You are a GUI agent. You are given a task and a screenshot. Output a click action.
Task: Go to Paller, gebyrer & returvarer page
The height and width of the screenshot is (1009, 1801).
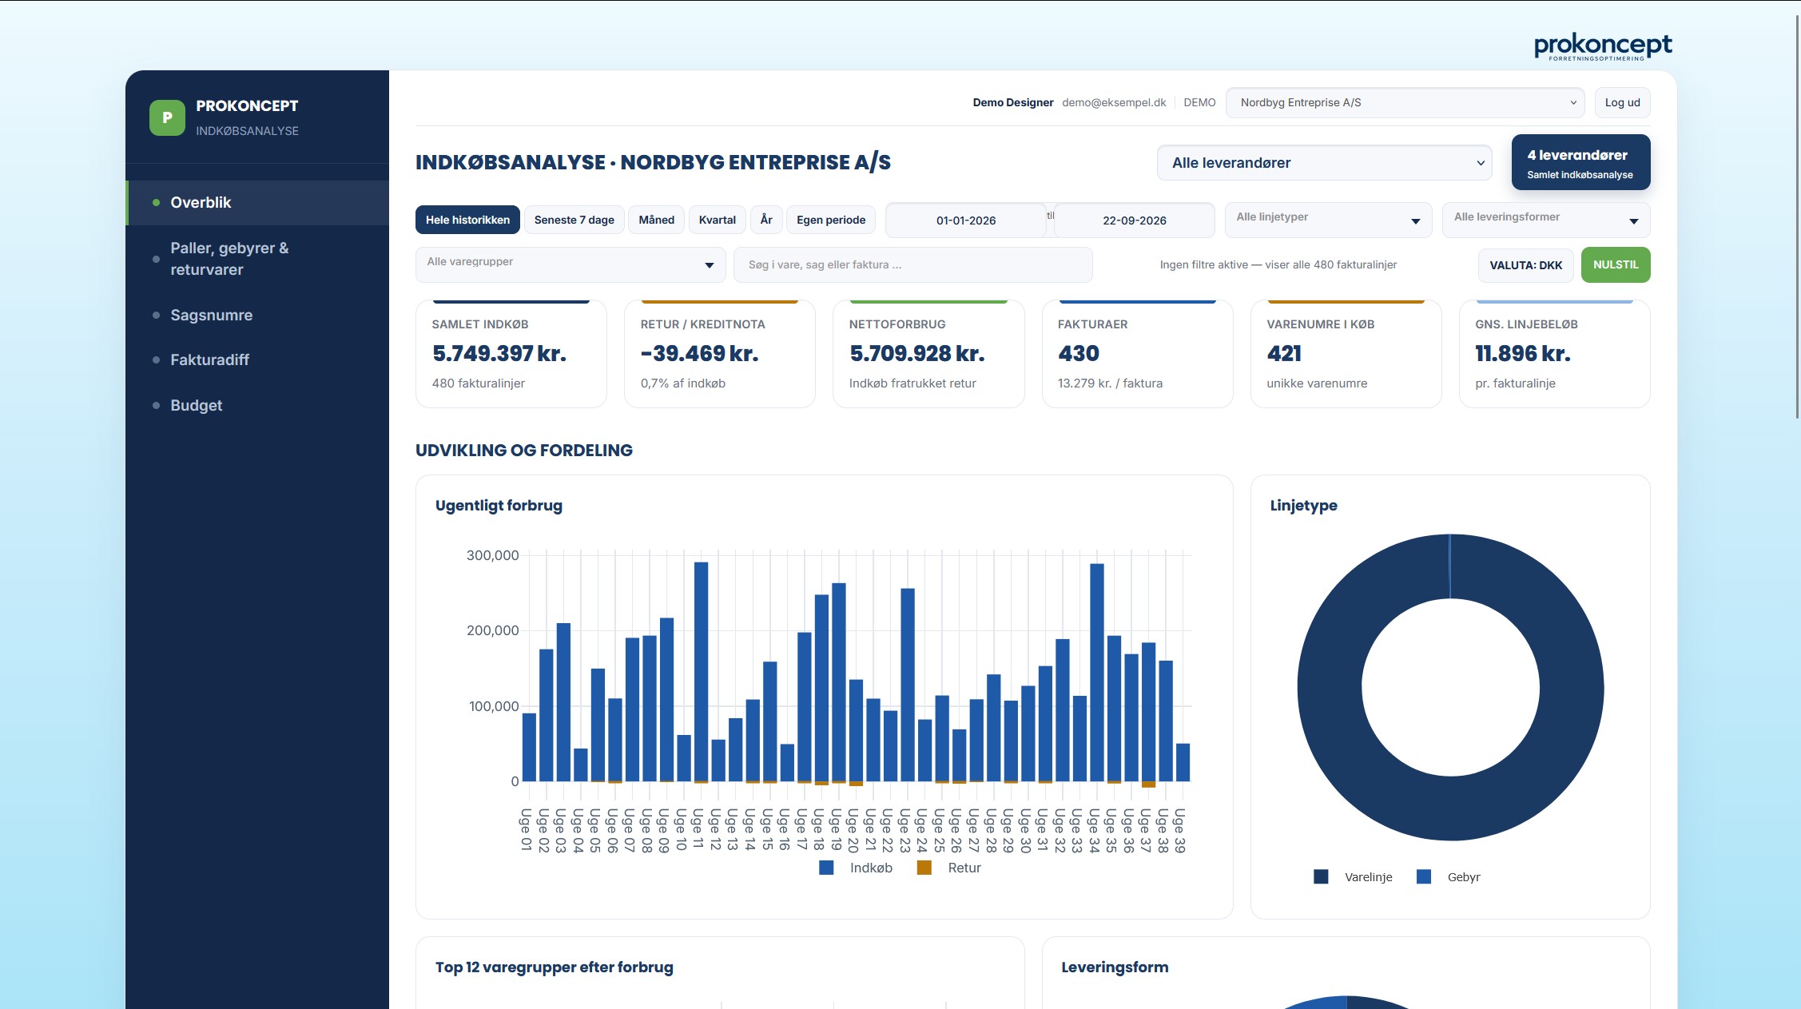coord(257,259)
